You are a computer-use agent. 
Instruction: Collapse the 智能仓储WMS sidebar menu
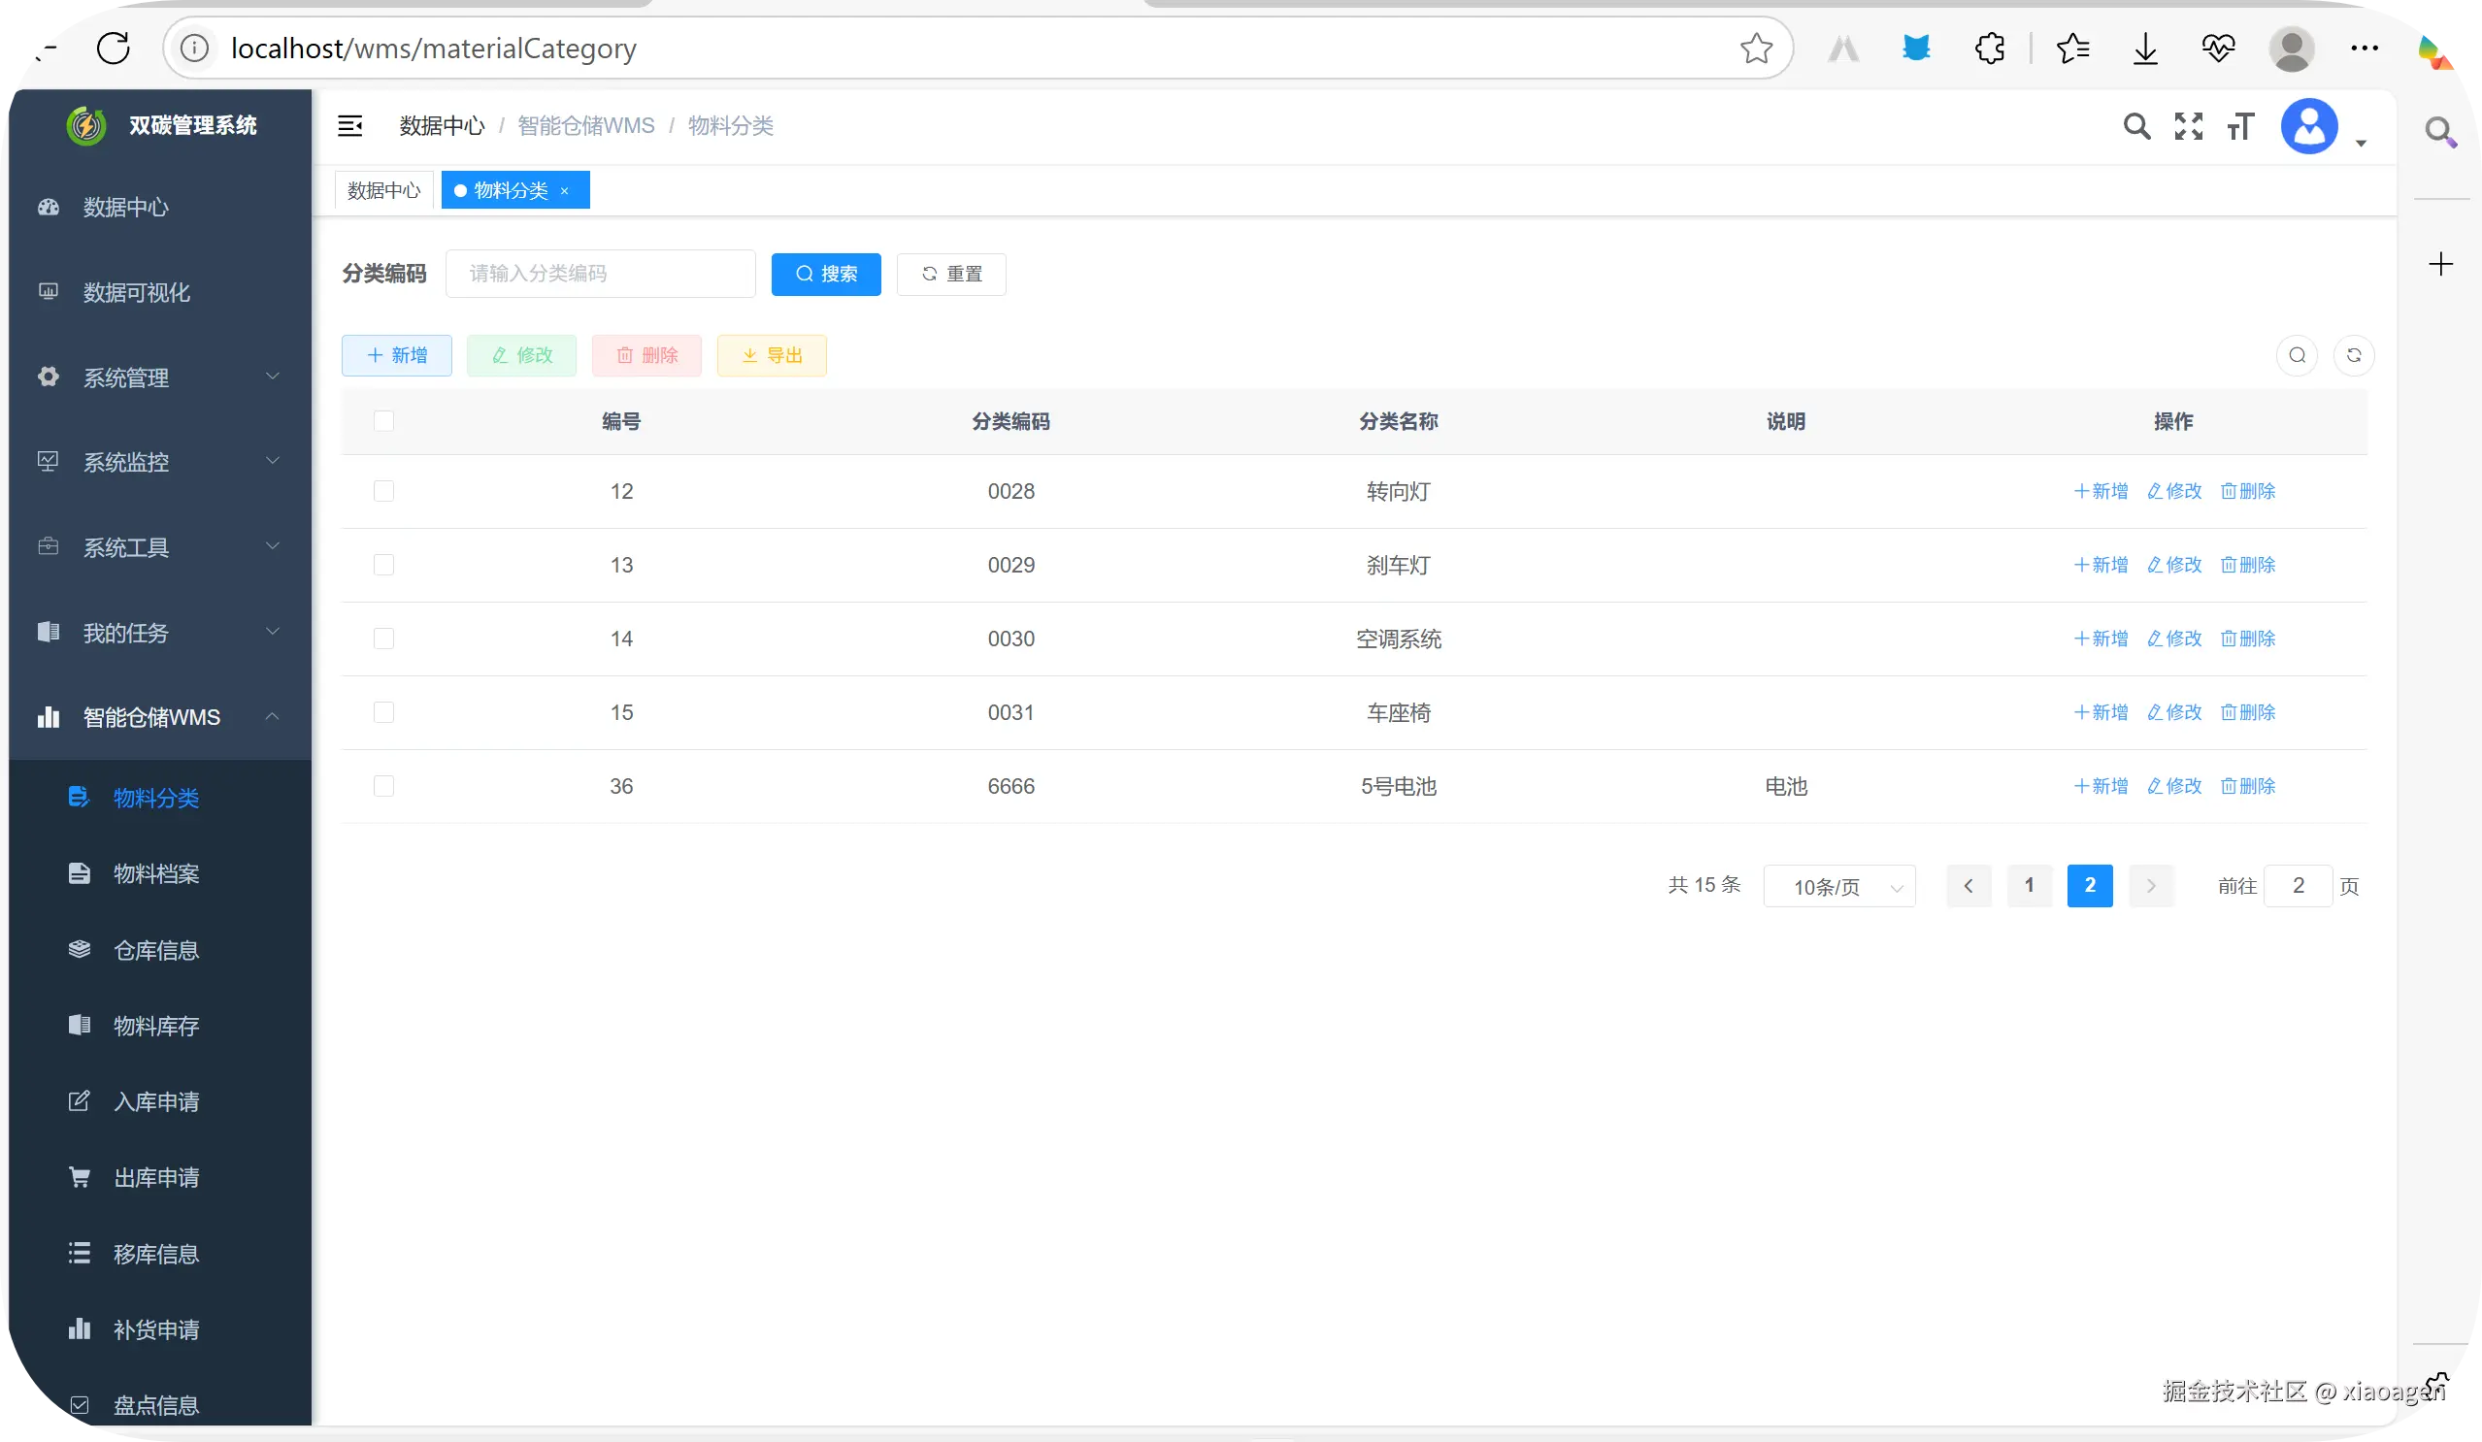click(x=157, y=717)
